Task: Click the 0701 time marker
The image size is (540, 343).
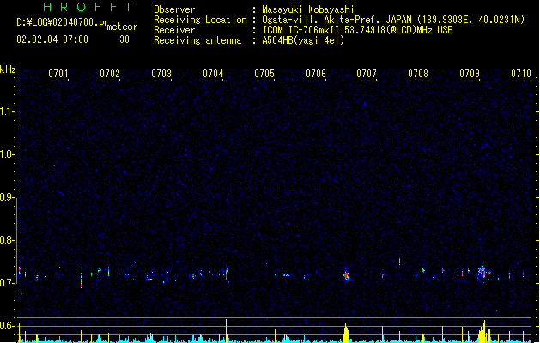Action: 58,74
